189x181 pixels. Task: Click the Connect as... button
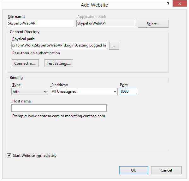click(x=25, y=63)
